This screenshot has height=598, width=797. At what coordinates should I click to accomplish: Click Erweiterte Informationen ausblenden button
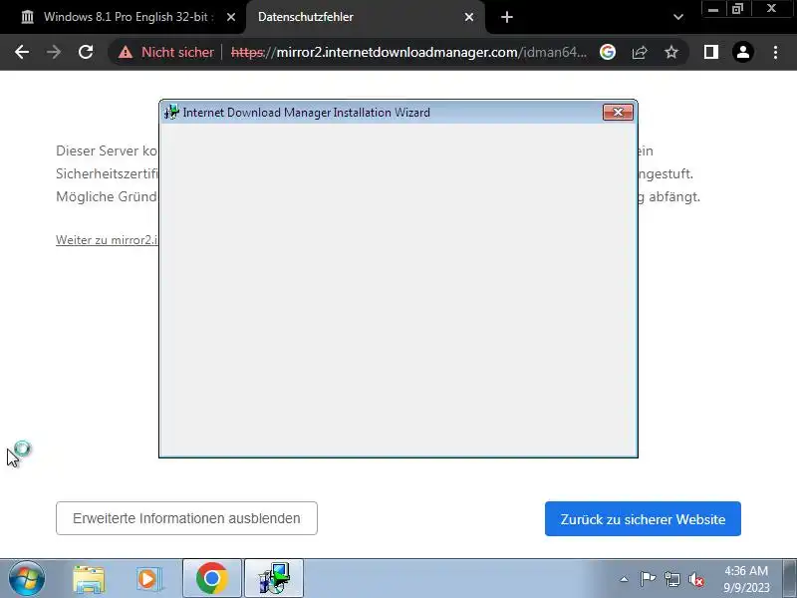point(186,518)
